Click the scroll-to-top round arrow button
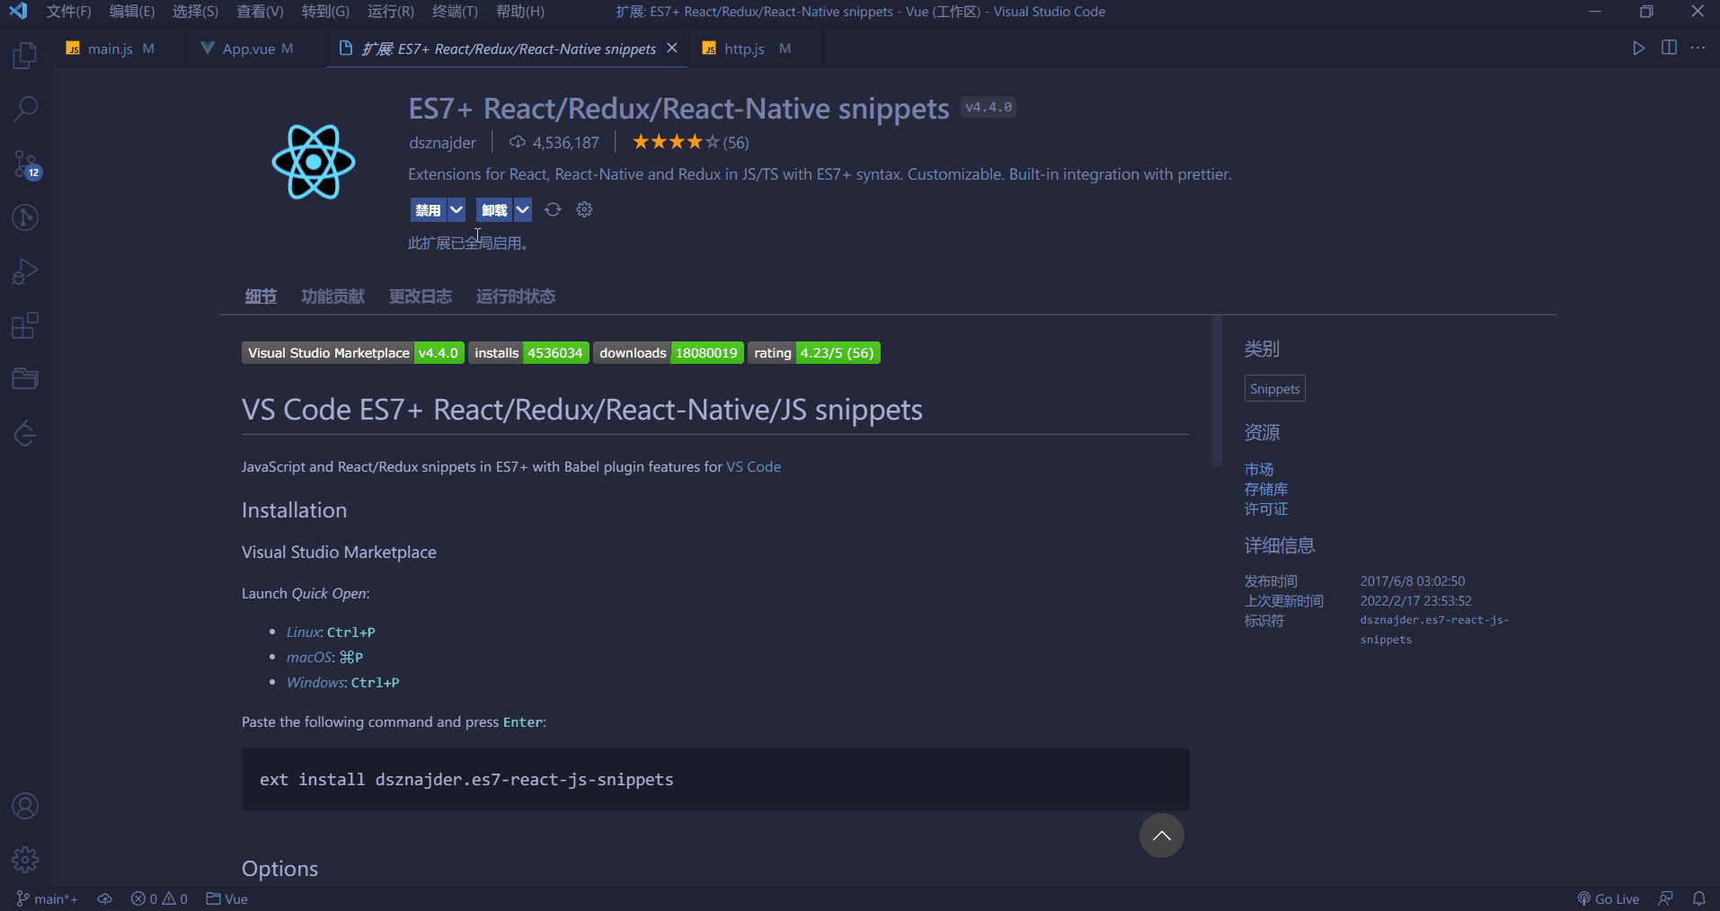Viewport: 1720px width, 911px height. coord(1161,836)
